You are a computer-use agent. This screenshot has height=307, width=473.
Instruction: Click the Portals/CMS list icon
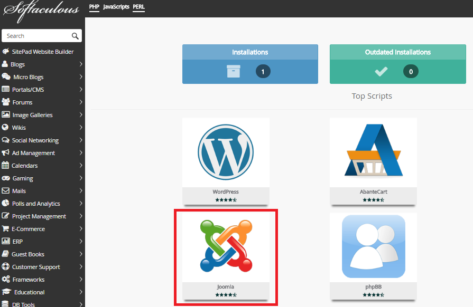5,89
